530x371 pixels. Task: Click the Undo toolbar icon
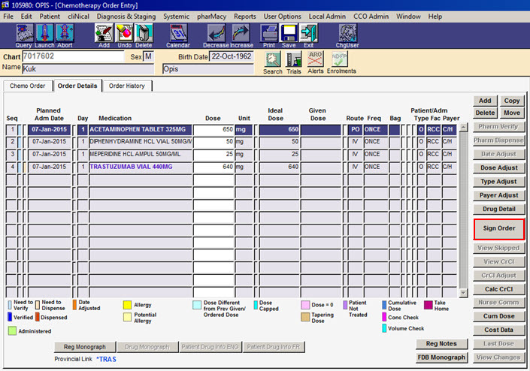pos(124,33)
